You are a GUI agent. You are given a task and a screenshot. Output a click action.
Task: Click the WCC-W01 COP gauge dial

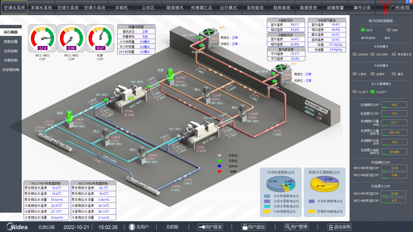click(x=42, y=38)
